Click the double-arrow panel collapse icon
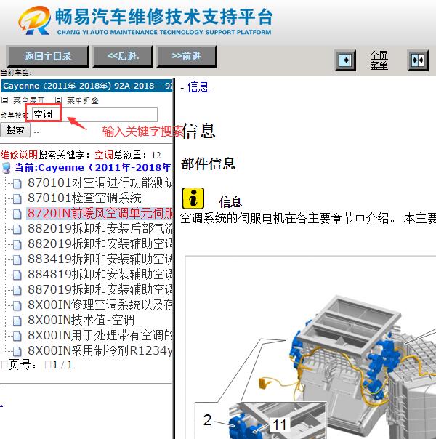Screen dimensions: 436x439 (418, 60)
